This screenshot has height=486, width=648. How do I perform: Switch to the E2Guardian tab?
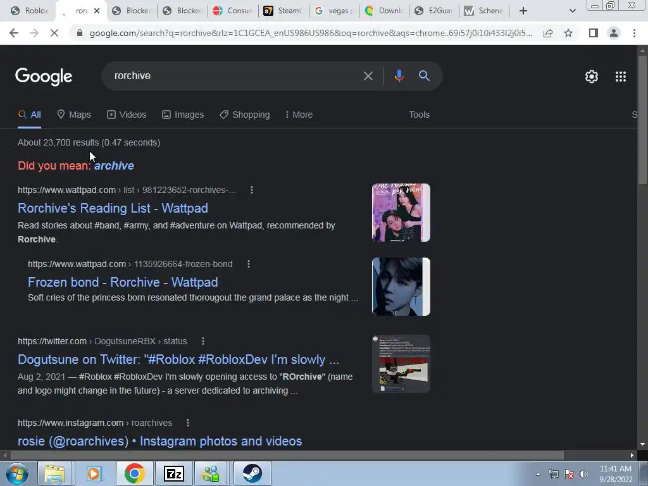point(434,11)
